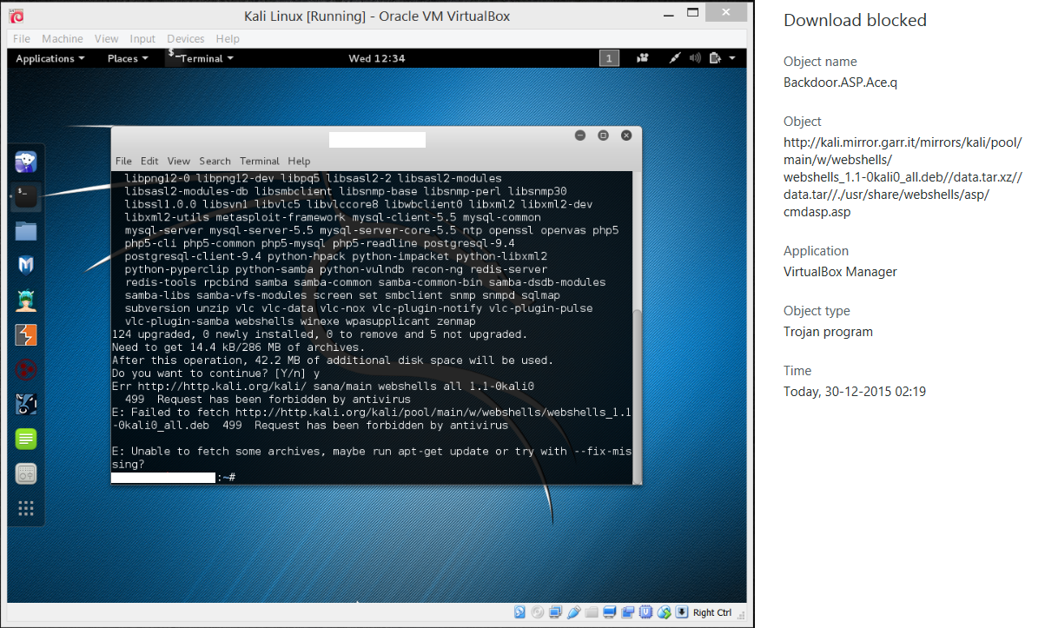Open the screen recorder camera icon
The width and height of the screenshot is (1045, 628).
[x=643, y=58]
